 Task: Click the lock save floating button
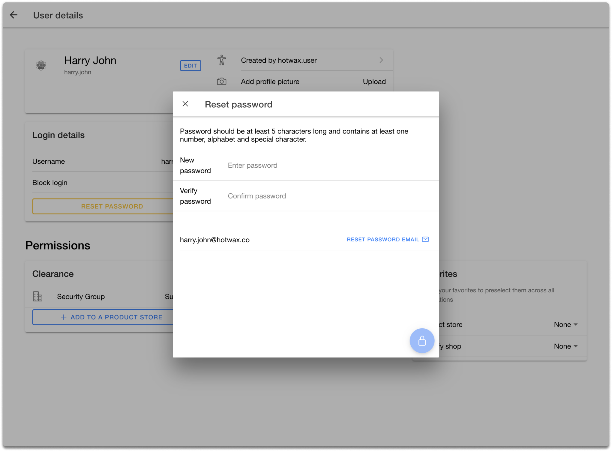pos(422,341)
